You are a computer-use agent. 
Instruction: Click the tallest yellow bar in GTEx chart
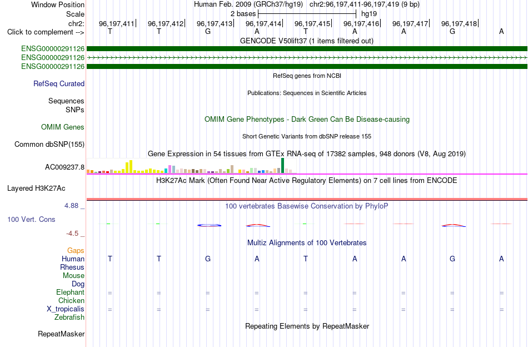[131, 167]
